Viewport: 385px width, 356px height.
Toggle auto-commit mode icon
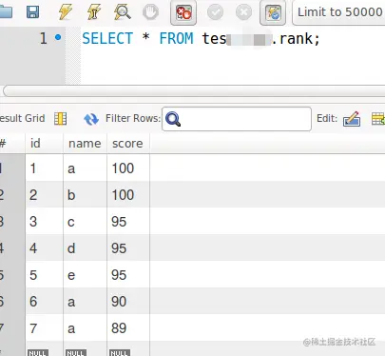coord(273,12)
